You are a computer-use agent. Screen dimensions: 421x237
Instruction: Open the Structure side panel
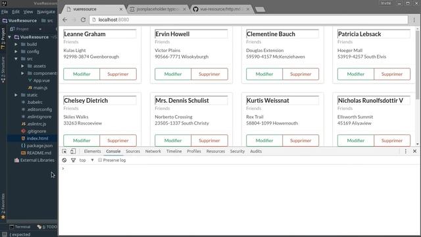coord(3,70)
